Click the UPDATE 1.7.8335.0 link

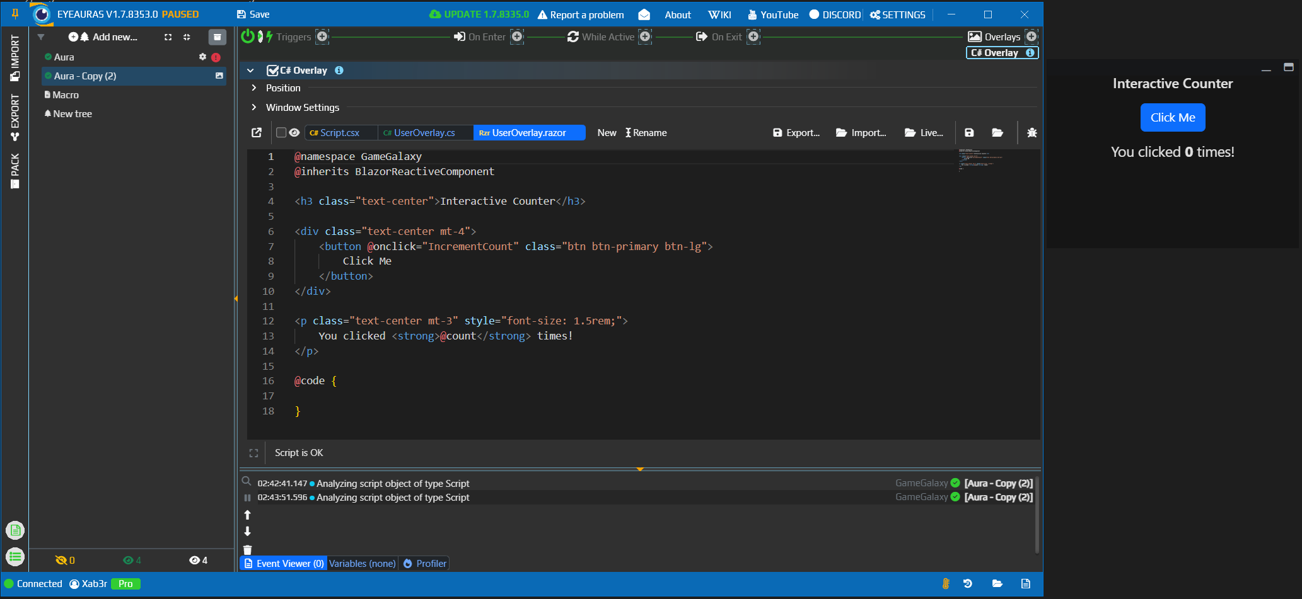click(x=479, y=14)
